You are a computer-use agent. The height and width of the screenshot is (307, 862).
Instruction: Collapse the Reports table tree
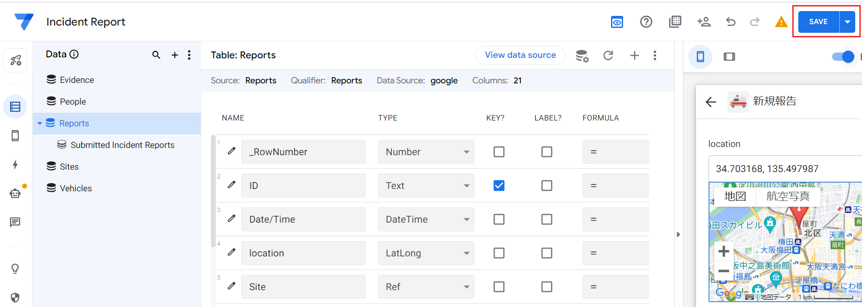pos(40,123)
